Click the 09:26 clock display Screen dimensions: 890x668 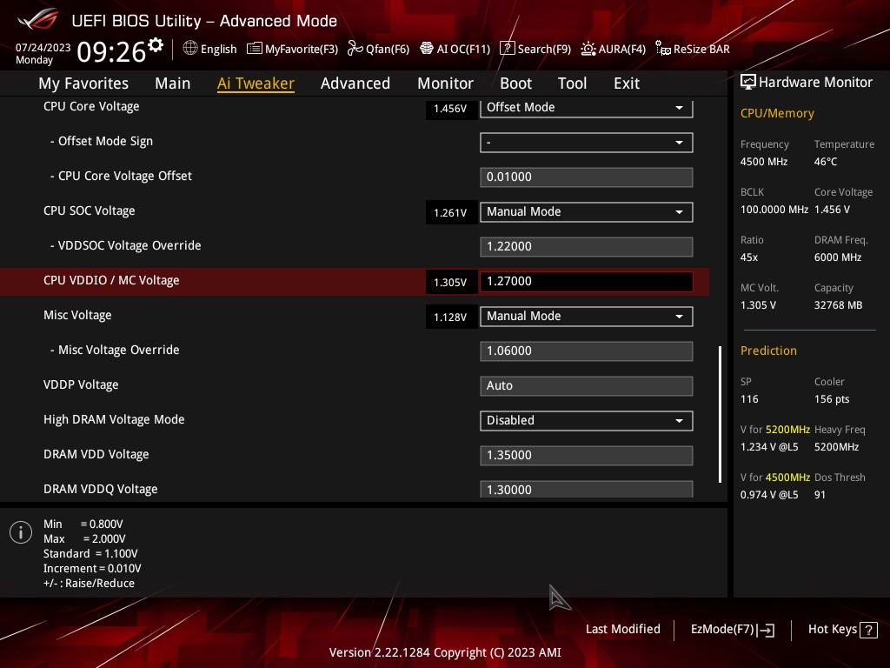(111, 52)
